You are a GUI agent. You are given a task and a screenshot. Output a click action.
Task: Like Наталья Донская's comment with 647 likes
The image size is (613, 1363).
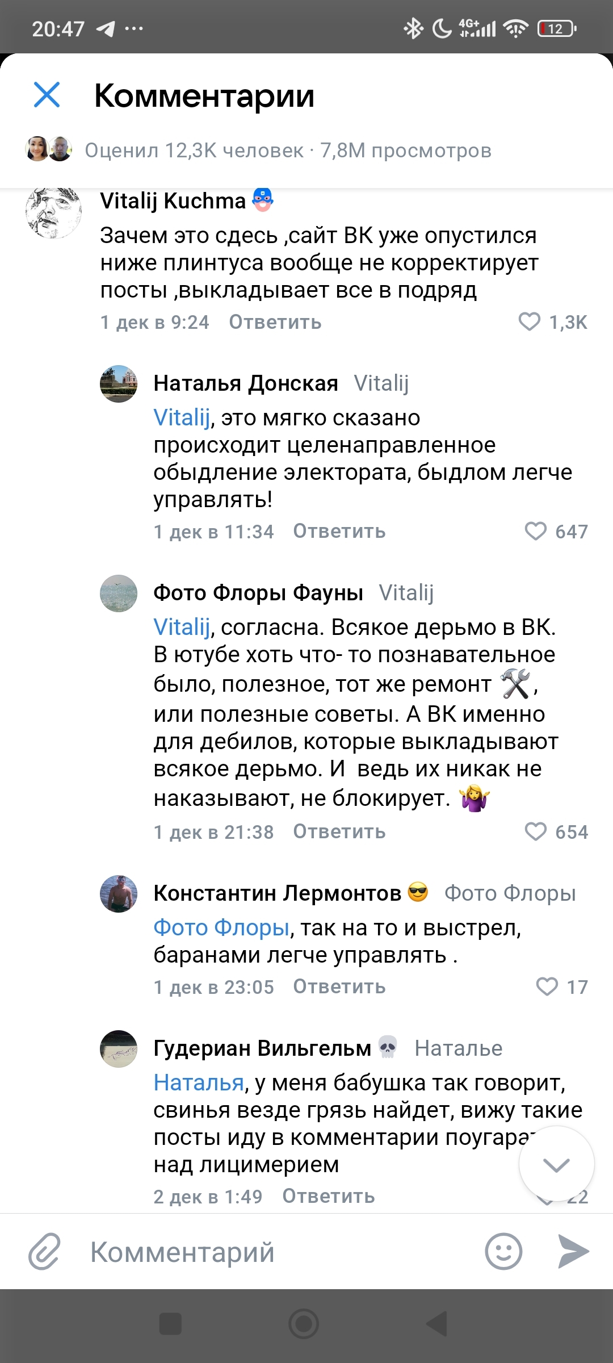[x=535, y=532]
